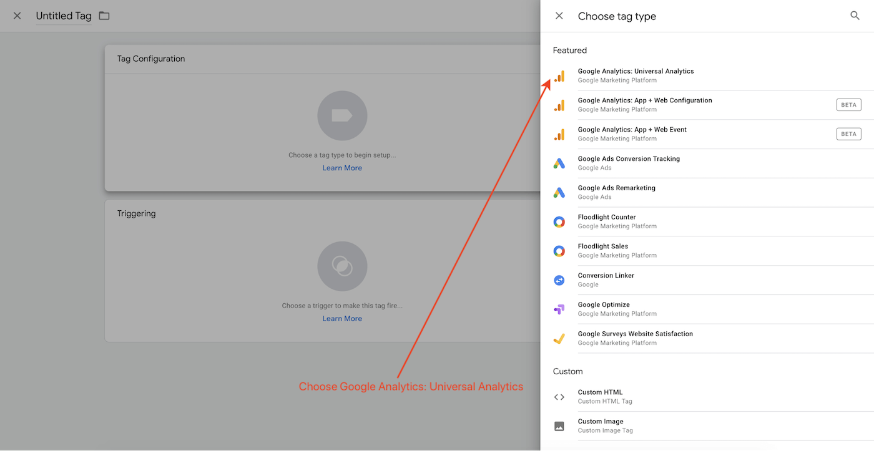Click BETA badge on App + Web Event

tap(848, 134)
